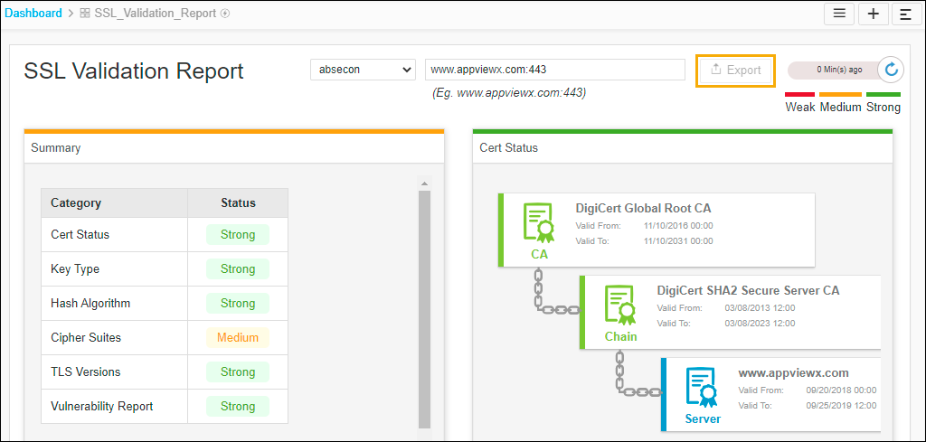Viewport: 926px width, 442px height.
Task: Click the 03/08/2013 12:00 Valid From date
Action: pyautogui.click(x=760, y=307)
